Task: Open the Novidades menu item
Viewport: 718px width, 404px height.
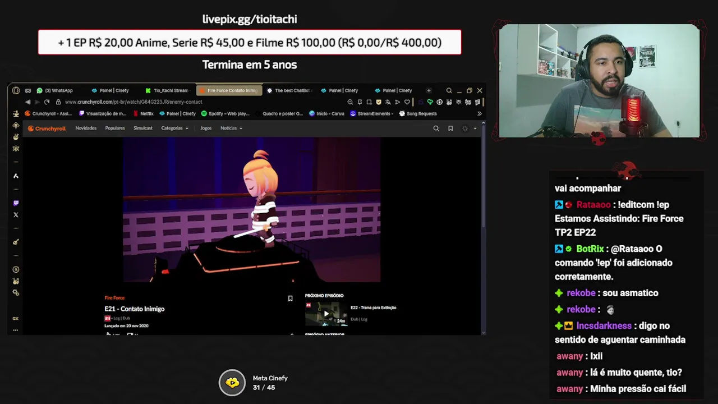Action: [86, 128]
